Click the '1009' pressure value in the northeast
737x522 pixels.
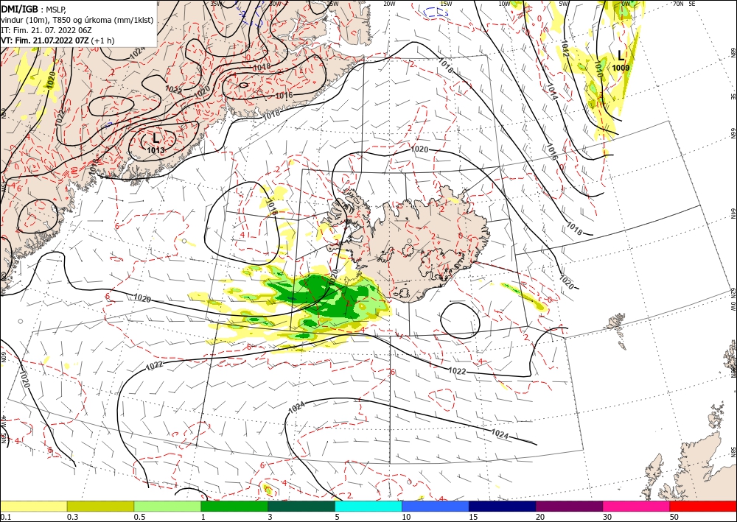coord(621,68)
